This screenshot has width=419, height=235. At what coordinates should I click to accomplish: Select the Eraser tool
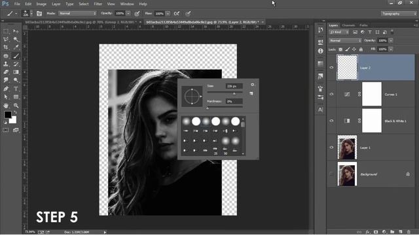[x=6, y=72]
